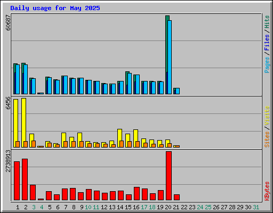This screenshot has width=273, height=213.
Task: Select day 20 on the x-axis
Action: point(168,207)
